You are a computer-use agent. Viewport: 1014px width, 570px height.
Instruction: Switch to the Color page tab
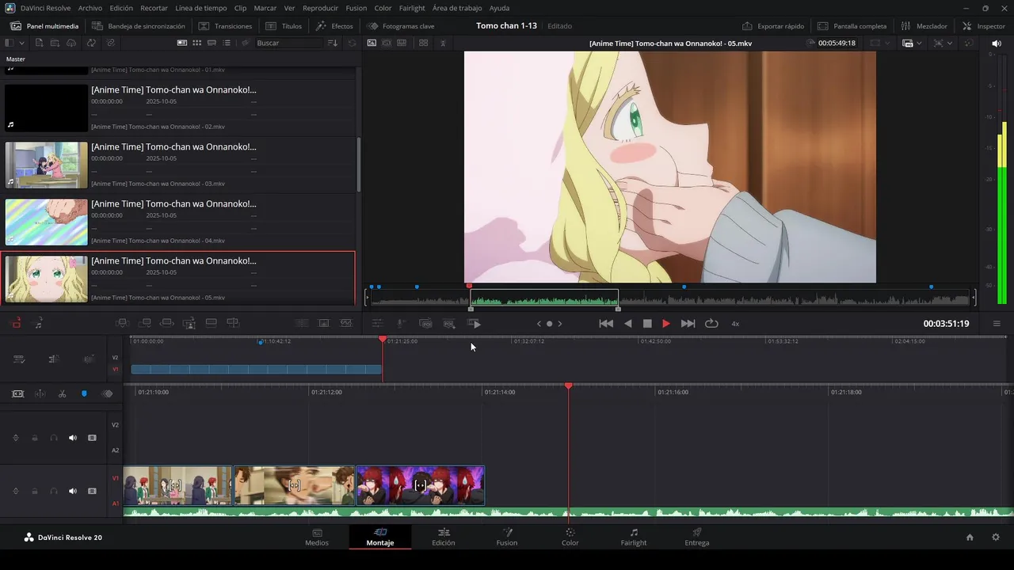pyautogui.click(x=570, y=537)
